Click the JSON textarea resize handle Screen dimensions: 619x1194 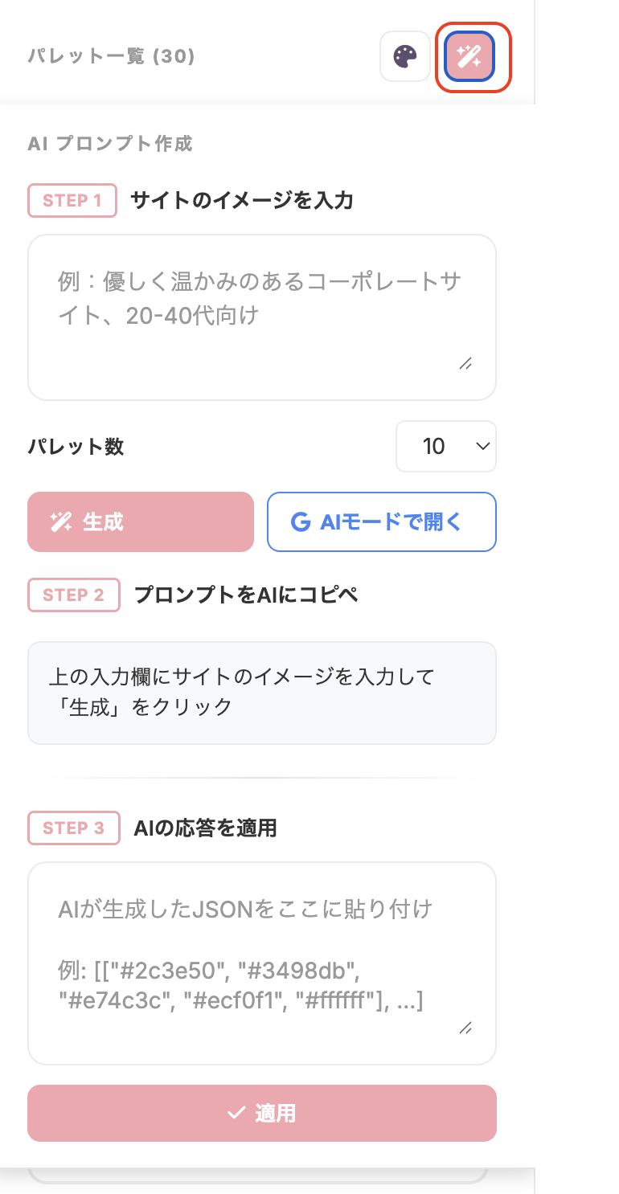click(465, 1028)
